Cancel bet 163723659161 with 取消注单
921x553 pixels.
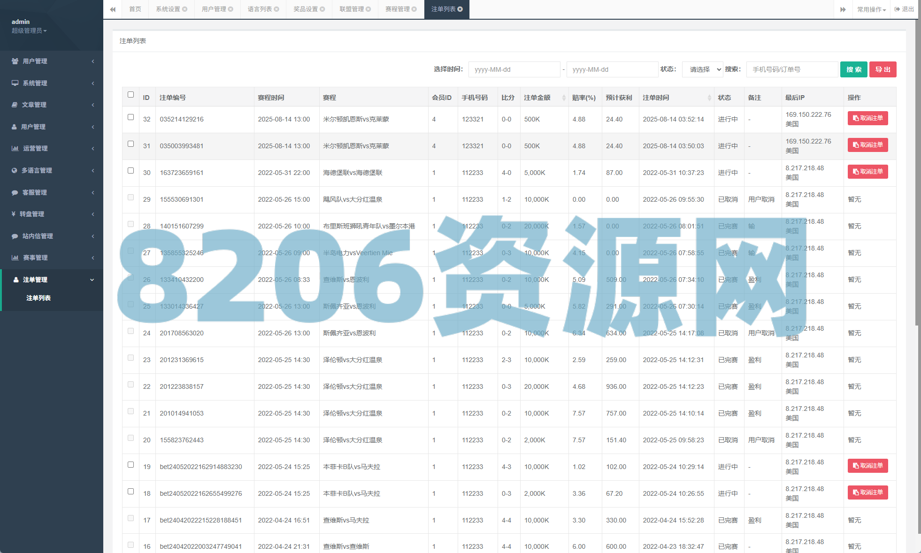tap(868, 172)
